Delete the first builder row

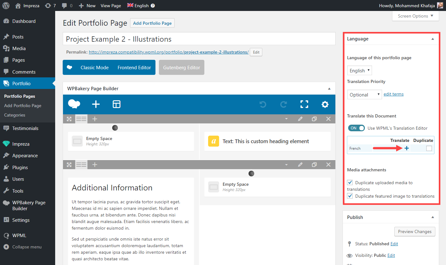click(x=328, y=119)
